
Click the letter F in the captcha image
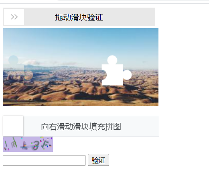click(x=45, y=145)
